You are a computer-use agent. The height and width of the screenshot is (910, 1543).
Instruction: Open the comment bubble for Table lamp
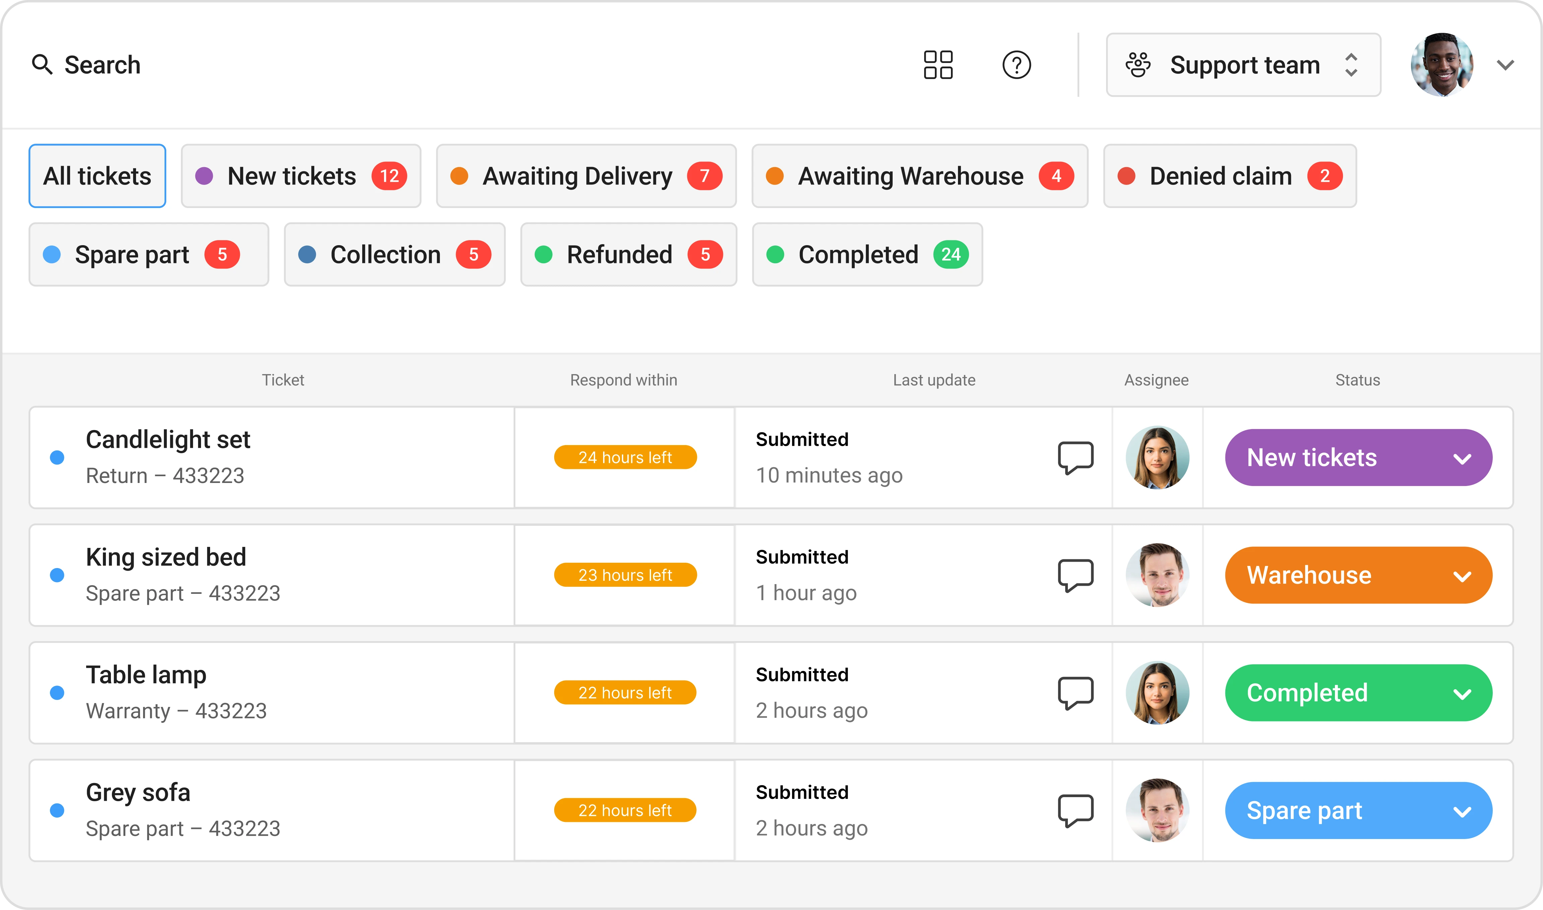(1075, 692)
